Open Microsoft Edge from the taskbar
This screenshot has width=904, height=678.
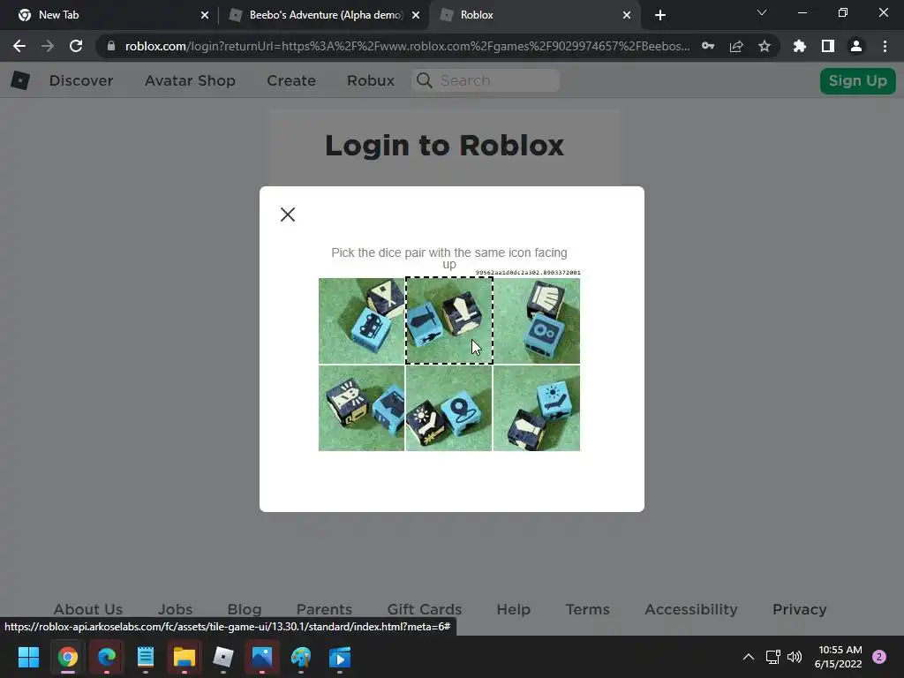coord(107,657)
